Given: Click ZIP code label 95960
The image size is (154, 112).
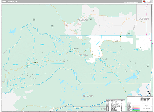Looking at the screenshot, I should click(15, 85).
